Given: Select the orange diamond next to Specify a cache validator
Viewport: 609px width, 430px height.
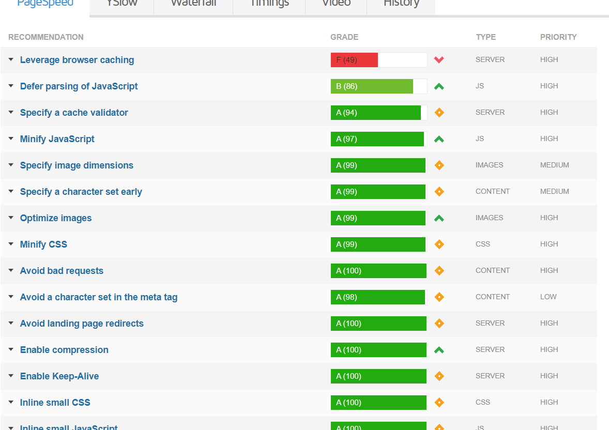Looking at the screenshot, I should coord(439,112).
